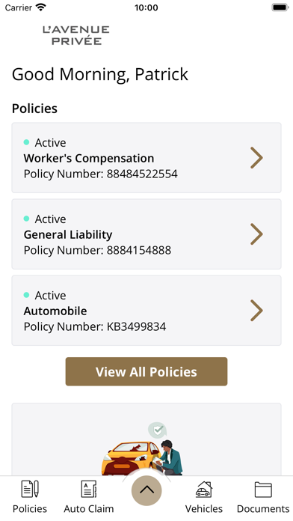The width and height of the screenshot is (293, 521).
Task: Select the Worker's Compensation policy title
Action: tap(89, 158)
